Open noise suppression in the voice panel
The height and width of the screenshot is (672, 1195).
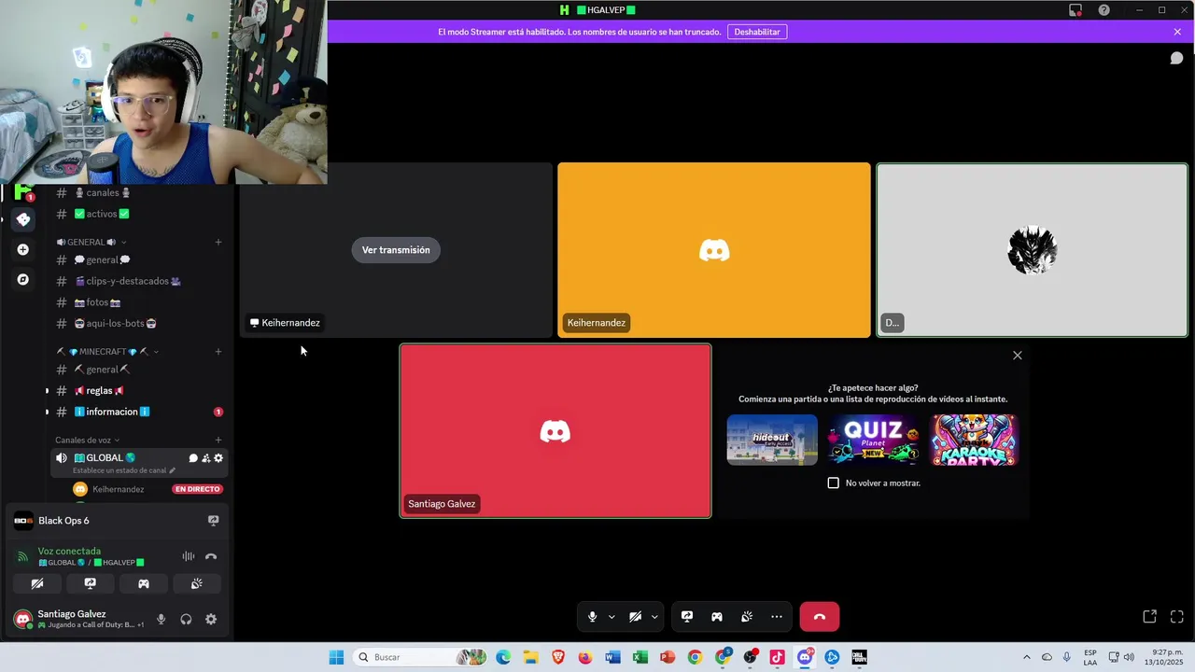(189, 556)
